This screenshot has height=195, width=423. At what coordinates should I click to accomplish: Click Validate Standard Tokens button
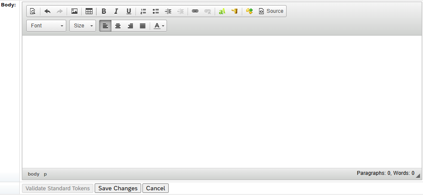[x=58, y=188]
